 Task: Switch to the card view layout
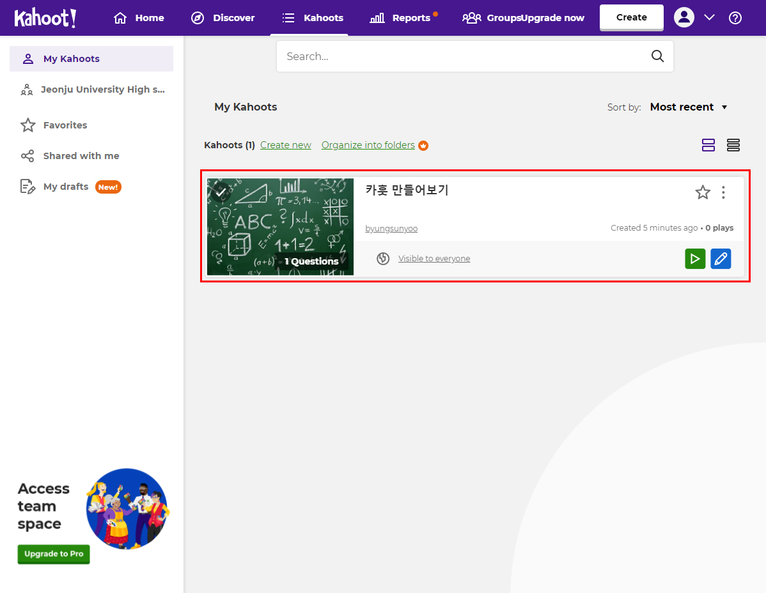708,145
